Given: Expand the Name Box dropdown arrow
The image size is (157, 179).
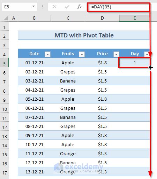Looking at the screenshot, I should point(33,6).
